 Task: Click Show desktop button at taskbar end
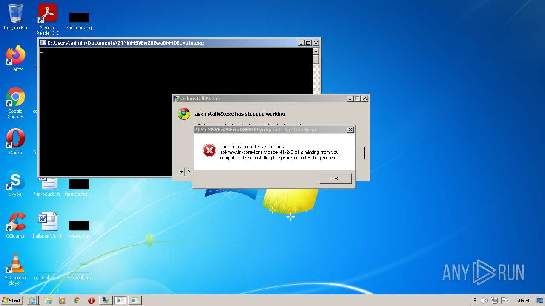click(541, 300)
